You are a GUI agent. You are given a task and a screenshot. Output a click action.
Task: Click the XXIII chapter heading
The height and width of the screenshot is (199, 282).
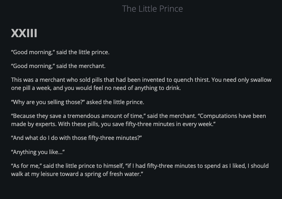tap(24, 33)
